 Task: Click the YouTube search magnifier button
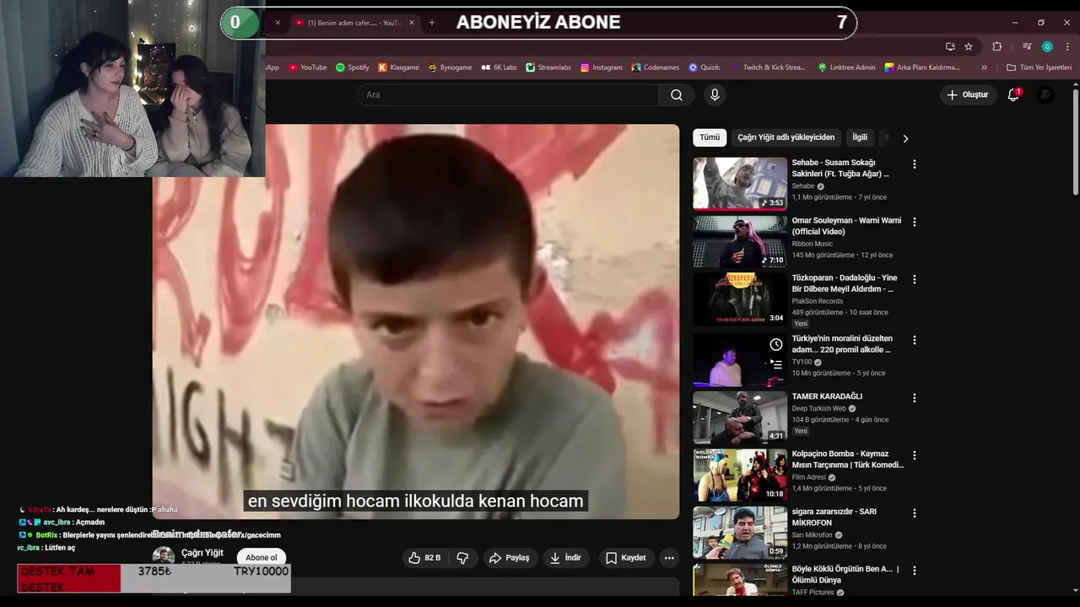677,95
